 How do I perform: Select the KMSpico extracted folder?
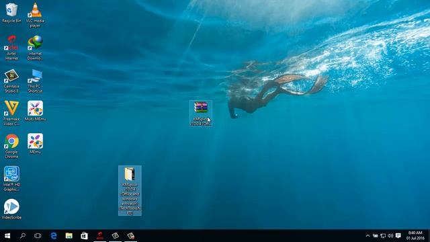(x=130, y=190)
